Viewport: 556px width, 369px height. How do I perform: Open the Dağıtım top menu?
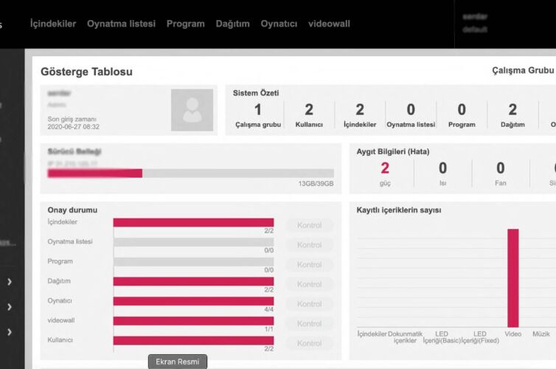[x=232, y=24]
